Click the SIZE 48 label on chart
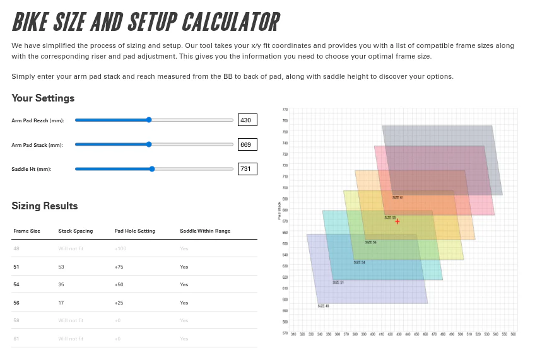547x360 pixels. 323,306
